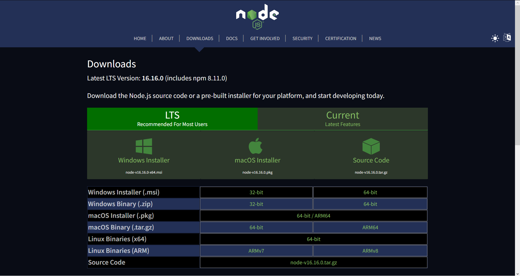
Task: Open the CERTIFICATION nav item
Action: pyautogui.click(x=341, y=38)
